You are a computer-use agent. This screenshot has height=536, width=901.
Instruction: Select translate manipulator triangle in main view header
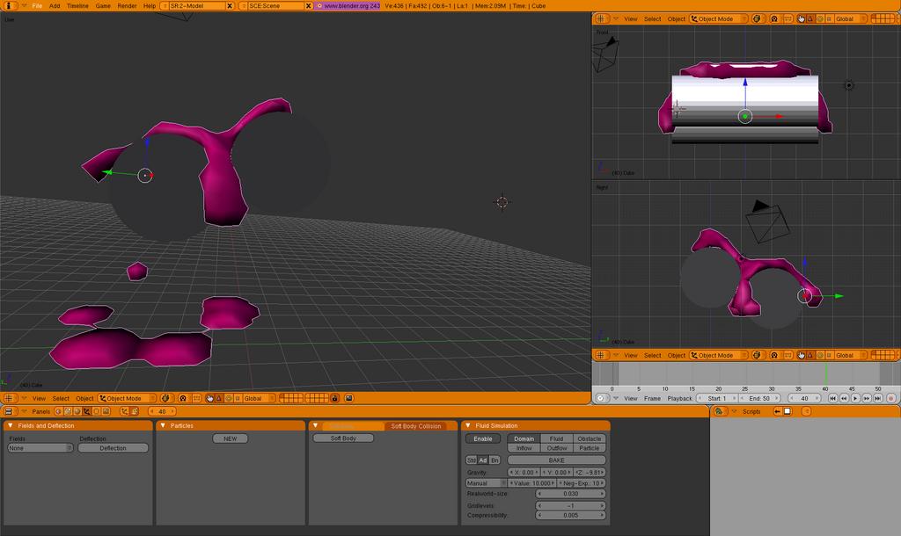tap(218, 398)
